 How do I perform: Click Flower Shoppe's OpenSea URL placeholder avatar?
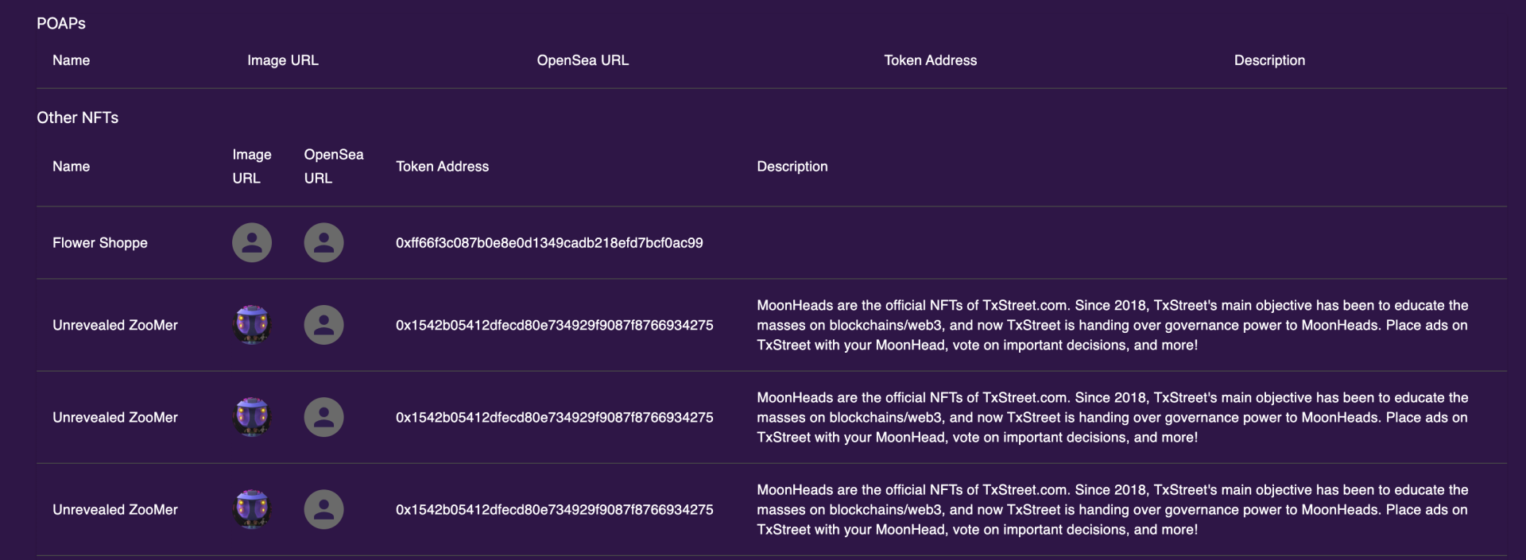[323, 243]
